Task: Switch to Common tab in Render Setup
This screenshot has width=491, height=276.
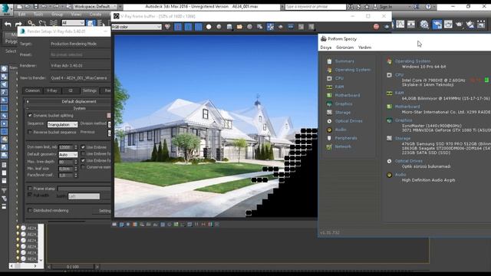Action: 32,90
